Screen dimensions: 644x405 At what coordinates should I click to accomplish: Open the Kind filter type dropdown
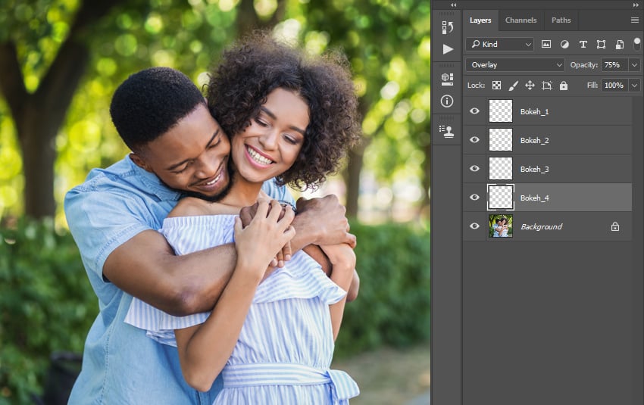499,45
